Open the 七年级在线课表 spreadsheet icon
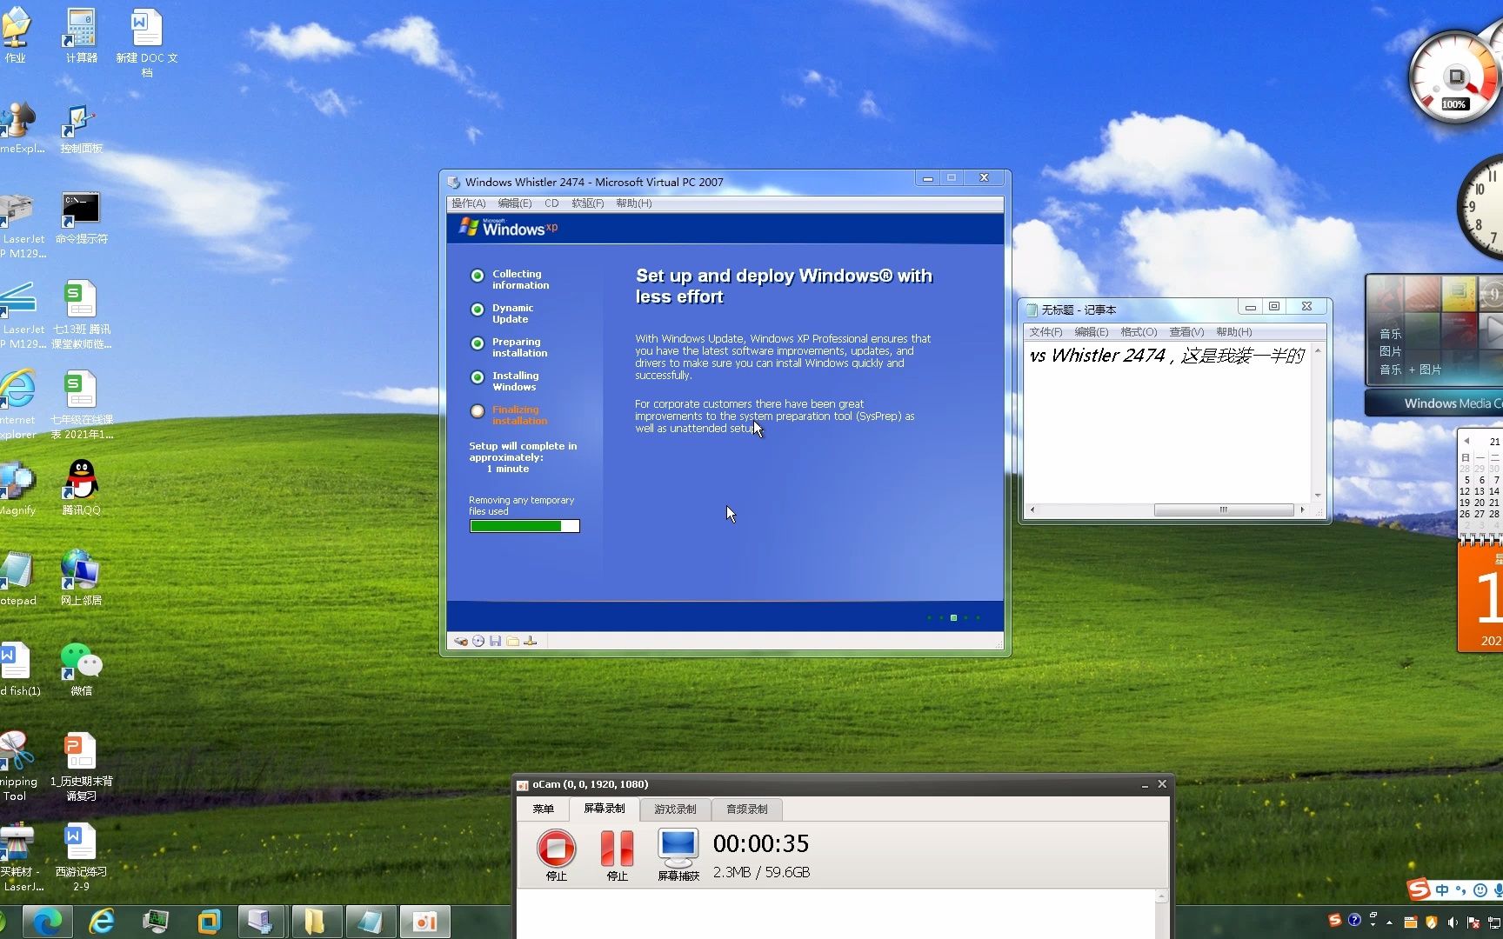This screenshot has width=1503, height=939. tap(81, 405)
